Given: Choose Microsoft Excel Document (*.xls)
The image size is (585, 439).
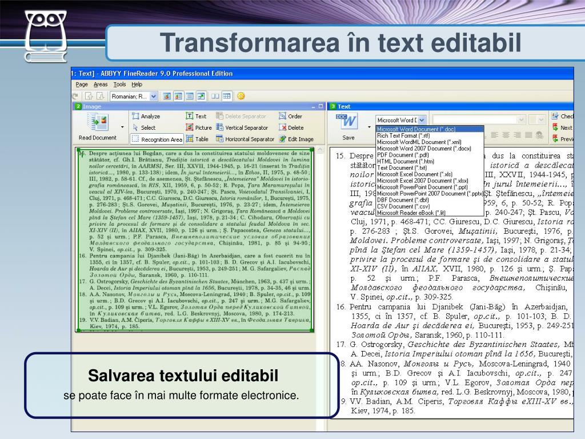Looking at the screenshot, I should (430, 174).
